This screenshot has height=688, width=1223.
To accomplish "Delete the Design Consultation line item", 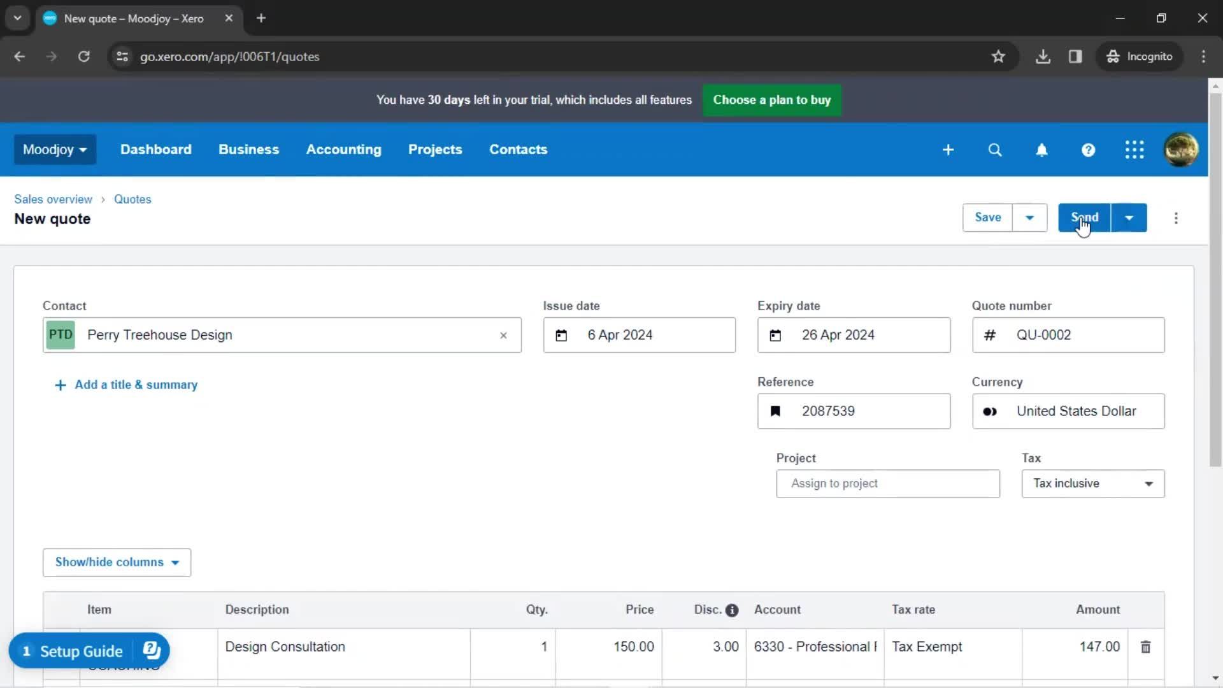I will tap(1145, 647).
